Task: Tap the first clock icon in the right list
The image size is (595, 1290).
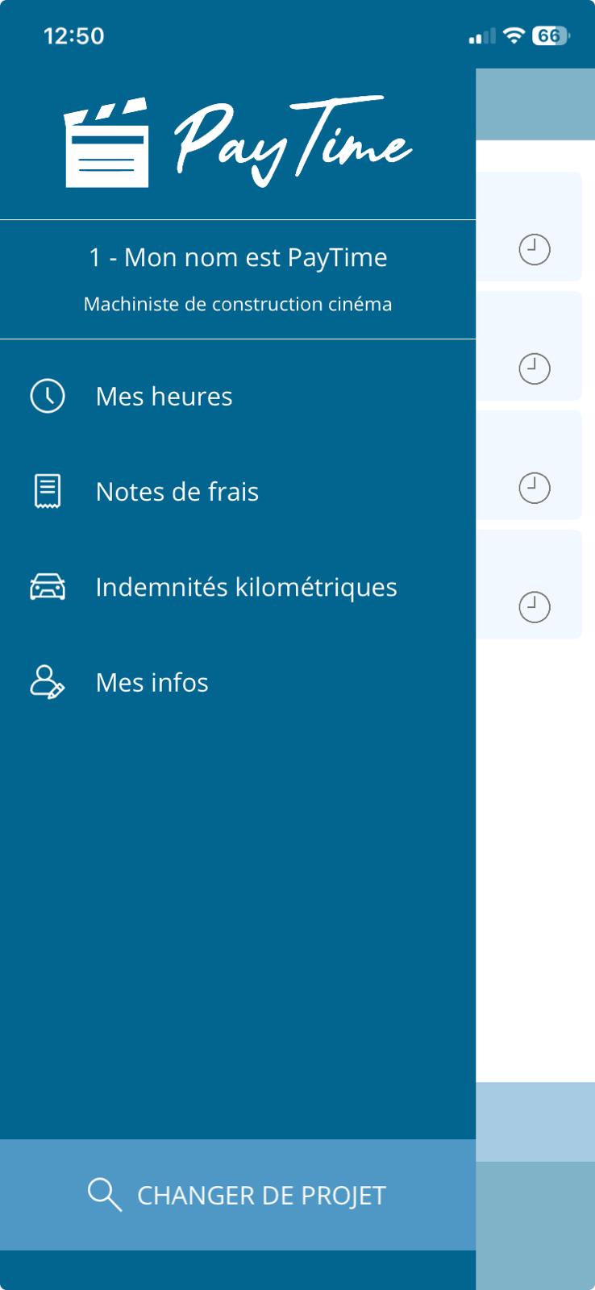Action: point(534,250)
